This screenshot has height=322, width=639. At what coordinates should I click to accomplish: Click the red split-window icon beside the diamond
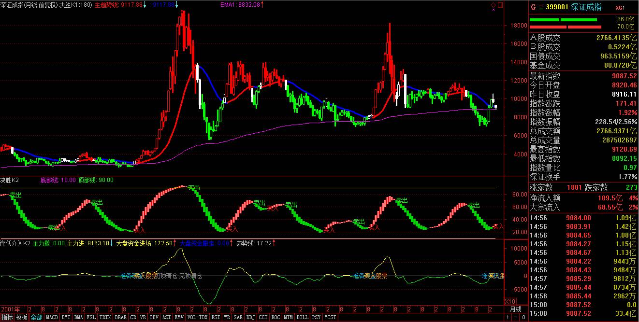coord(500,5)
